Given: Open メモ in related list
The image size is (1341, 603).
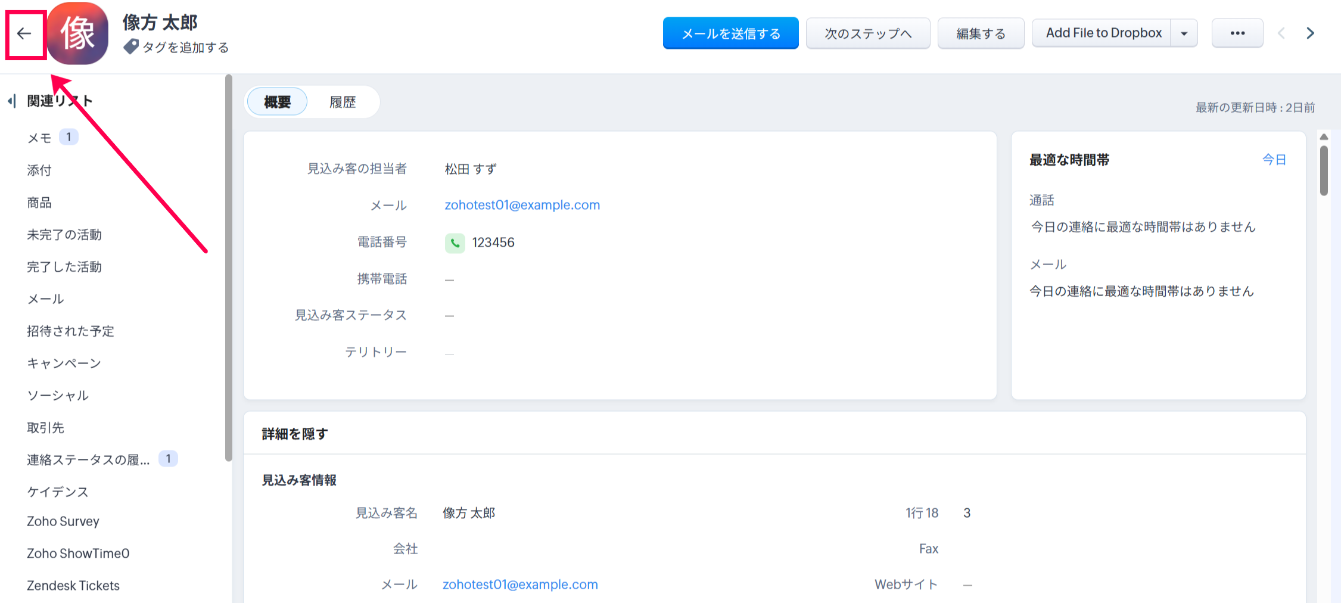Looking at the screenshot, I should (39, 138).
